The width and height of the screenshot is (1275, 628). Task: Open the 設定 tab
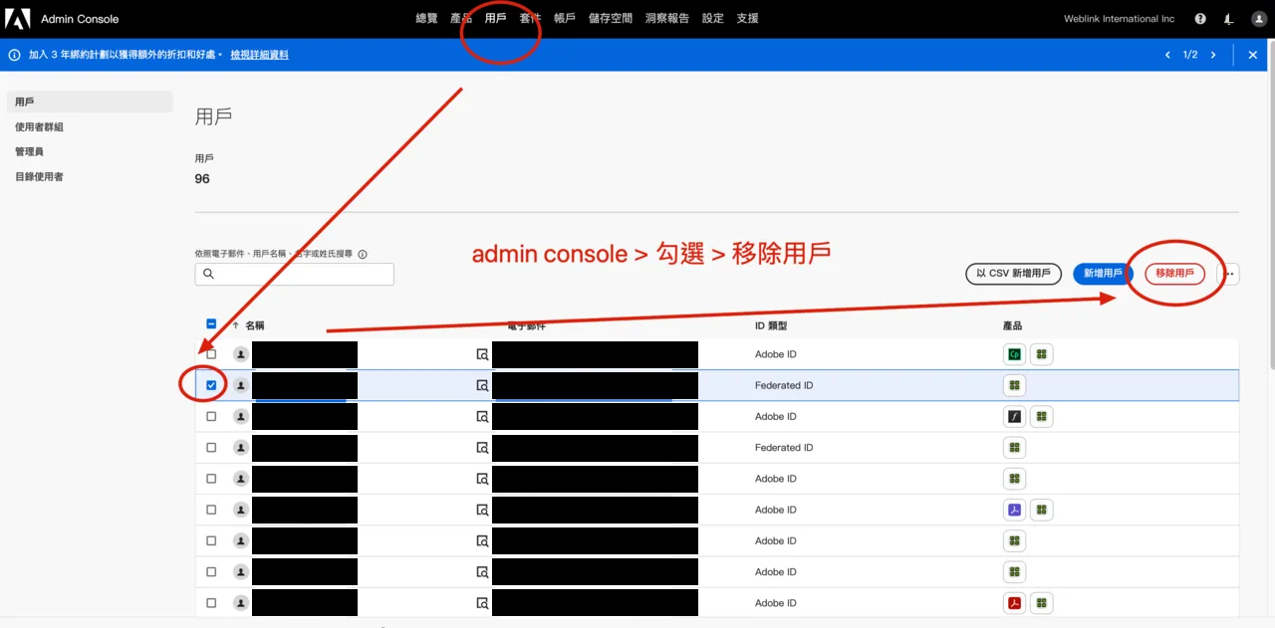(713, 19)
